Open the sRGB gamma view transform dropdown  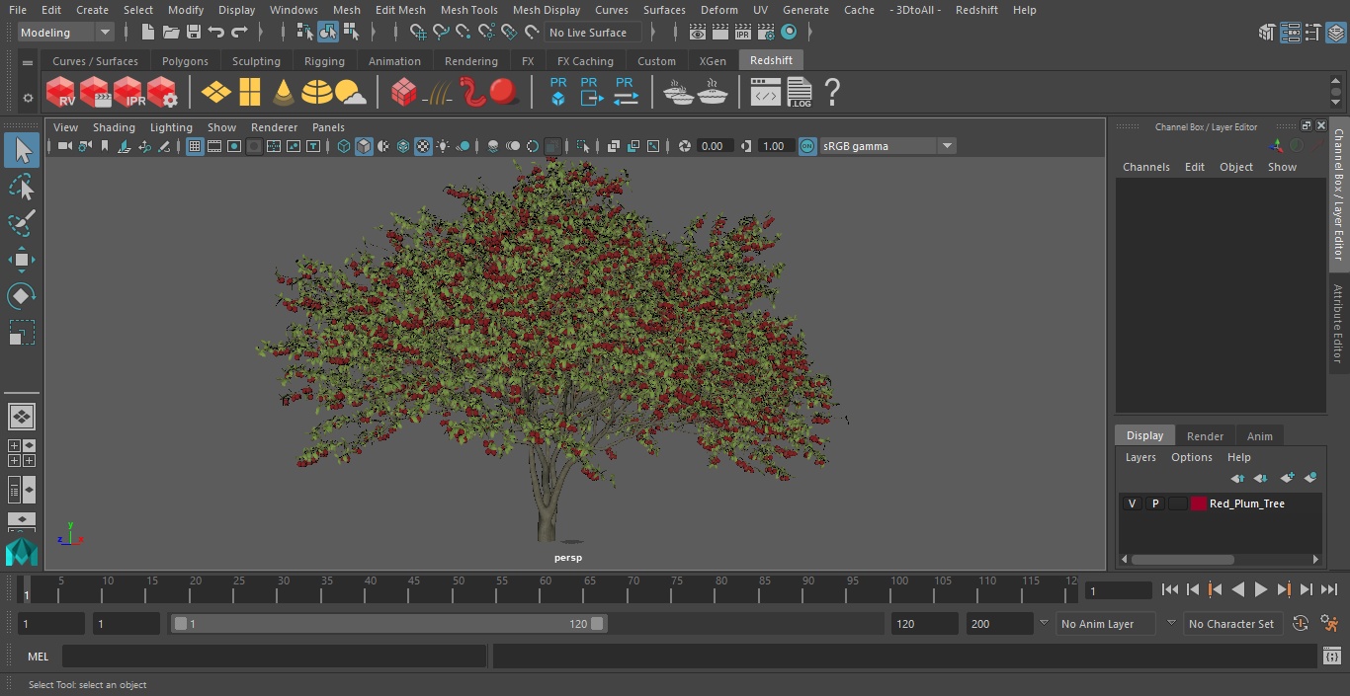click(x=887, y=146)
